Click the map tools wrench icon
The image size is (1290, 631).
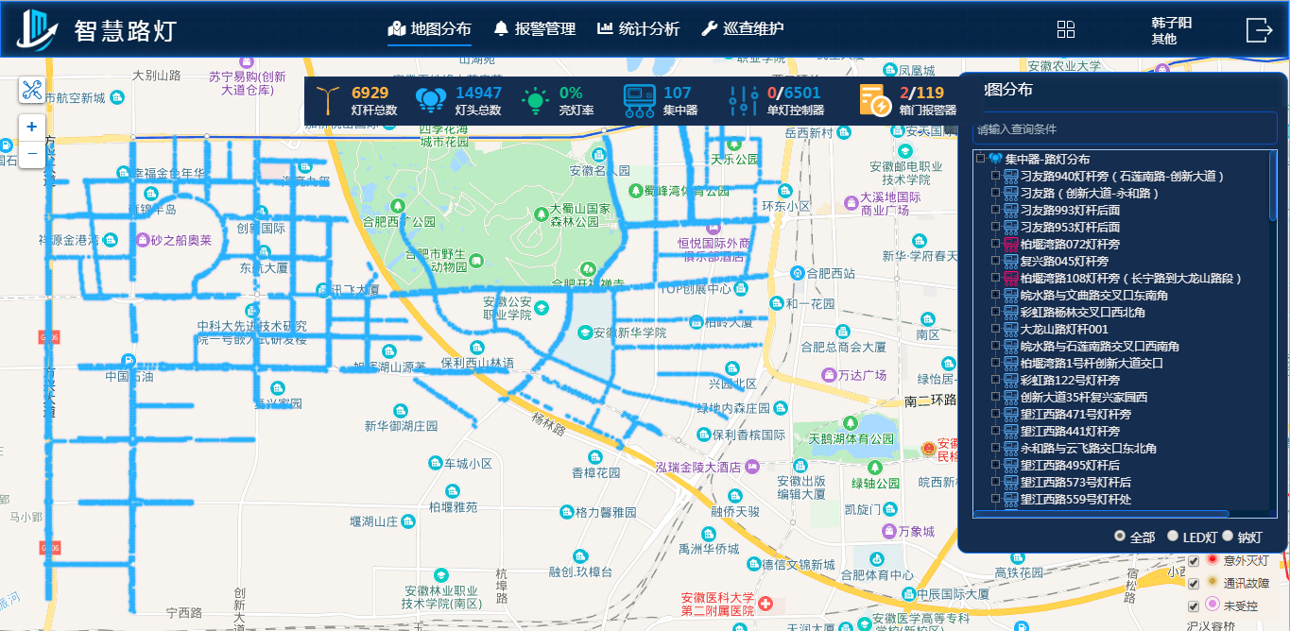(x=31, y=91)
